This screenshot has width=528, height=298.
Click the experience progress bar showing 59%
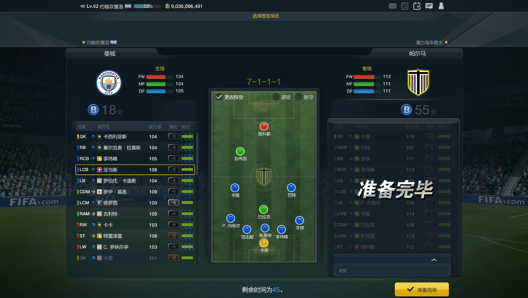click(x=148, y=6)
